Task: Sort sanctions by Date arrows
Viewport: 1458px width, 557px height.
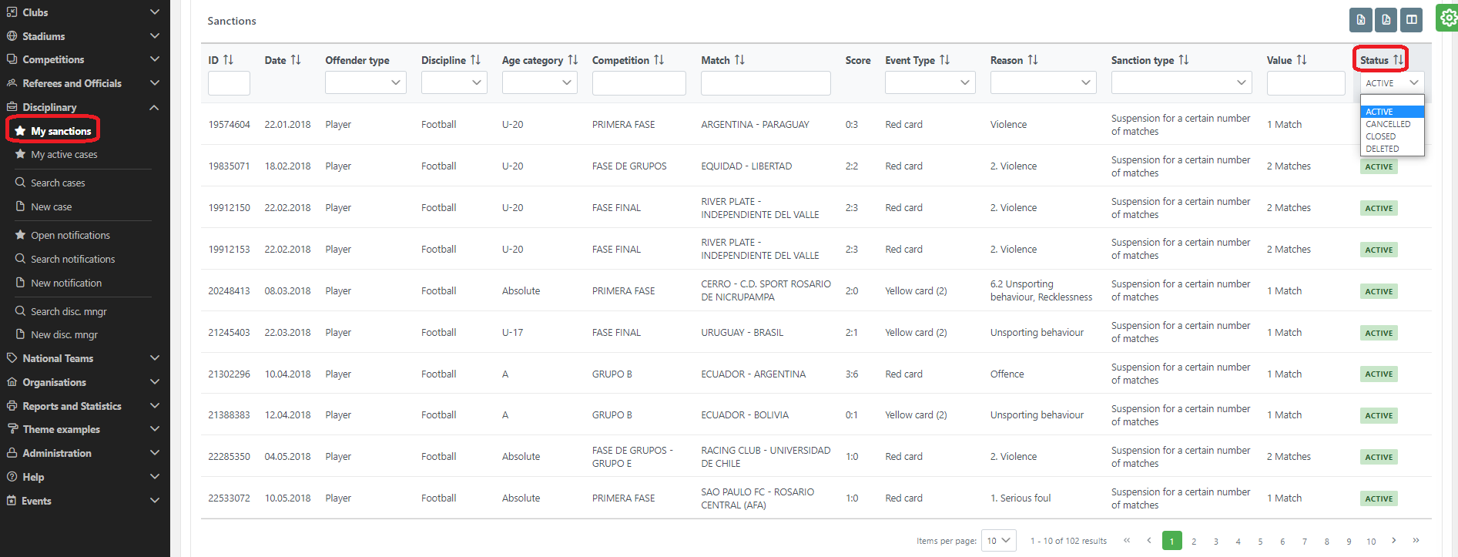Action: pyautogui.click(x=296, y=60)
